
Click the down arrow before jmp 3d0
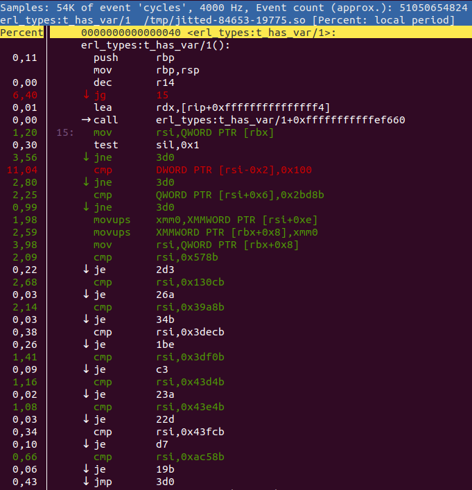click(86, 482)
